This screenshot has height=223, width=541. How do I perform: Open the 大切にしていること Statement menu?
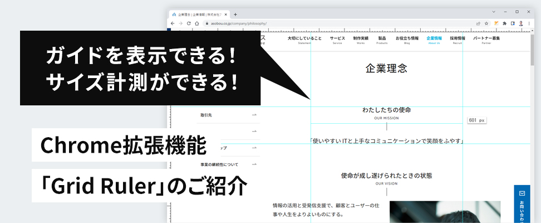(304, 40)
